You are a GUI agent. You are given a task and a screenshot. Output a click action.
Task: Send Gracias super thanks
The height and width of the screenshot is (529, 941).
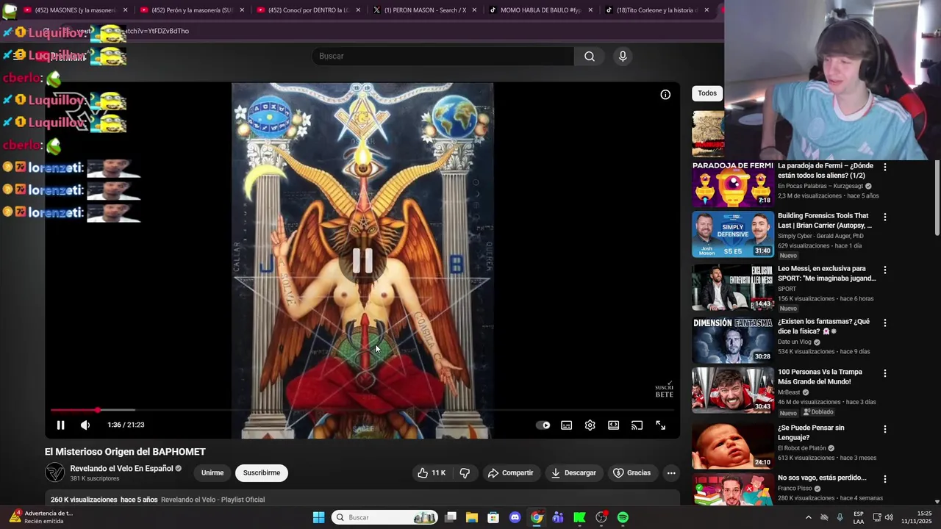pyautogui.click(x=632, y=472)
